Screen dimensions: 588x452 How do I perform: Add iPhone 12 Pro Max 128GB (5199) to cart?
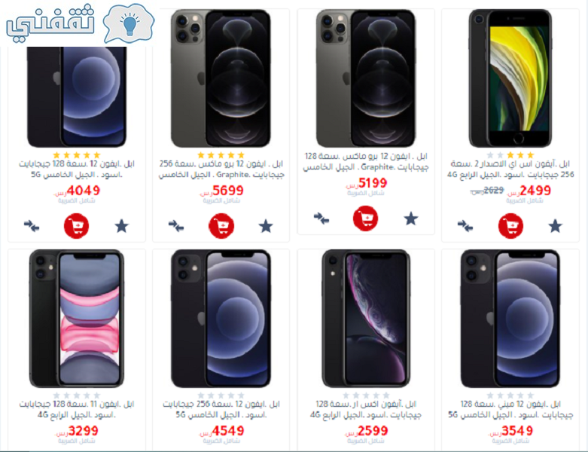coord(365,218)
